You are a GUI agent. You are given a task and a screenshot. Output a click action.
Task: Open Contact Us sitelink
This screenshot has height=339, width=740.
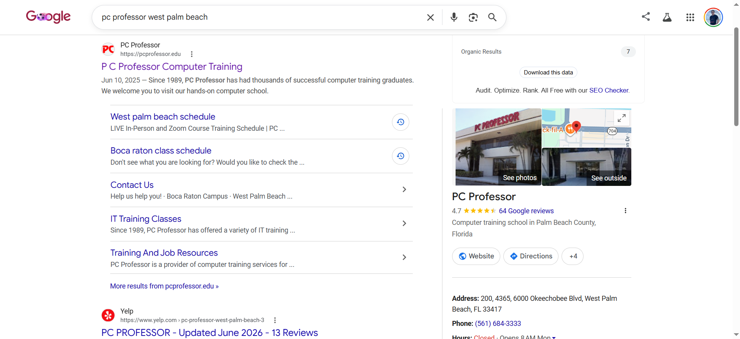tap(132, 185)
